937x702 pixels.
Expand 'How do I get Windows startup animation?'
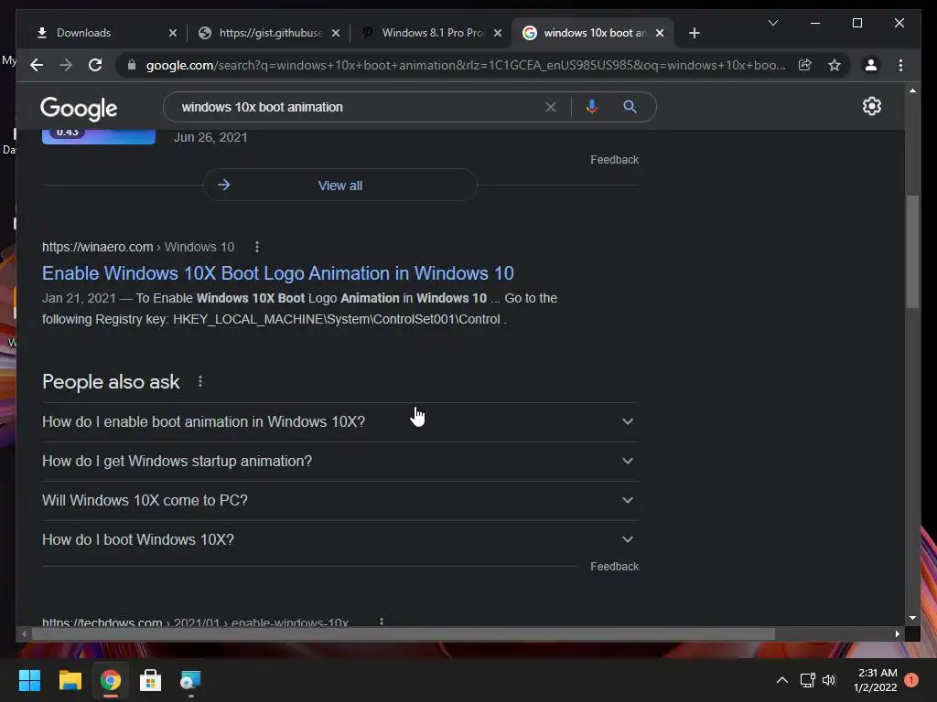(x=340, y=461)
